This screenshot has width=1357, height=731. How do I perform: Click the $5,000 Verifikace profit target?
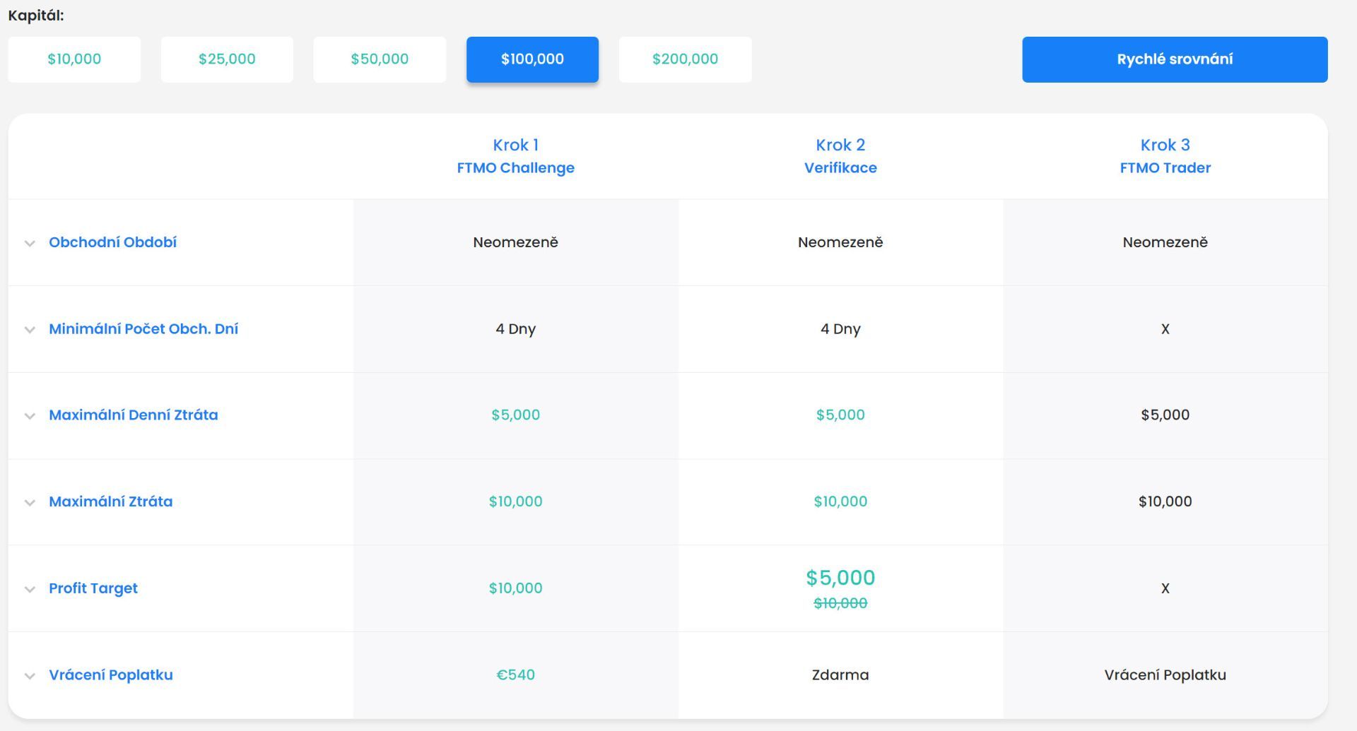[x=840, y=578]
